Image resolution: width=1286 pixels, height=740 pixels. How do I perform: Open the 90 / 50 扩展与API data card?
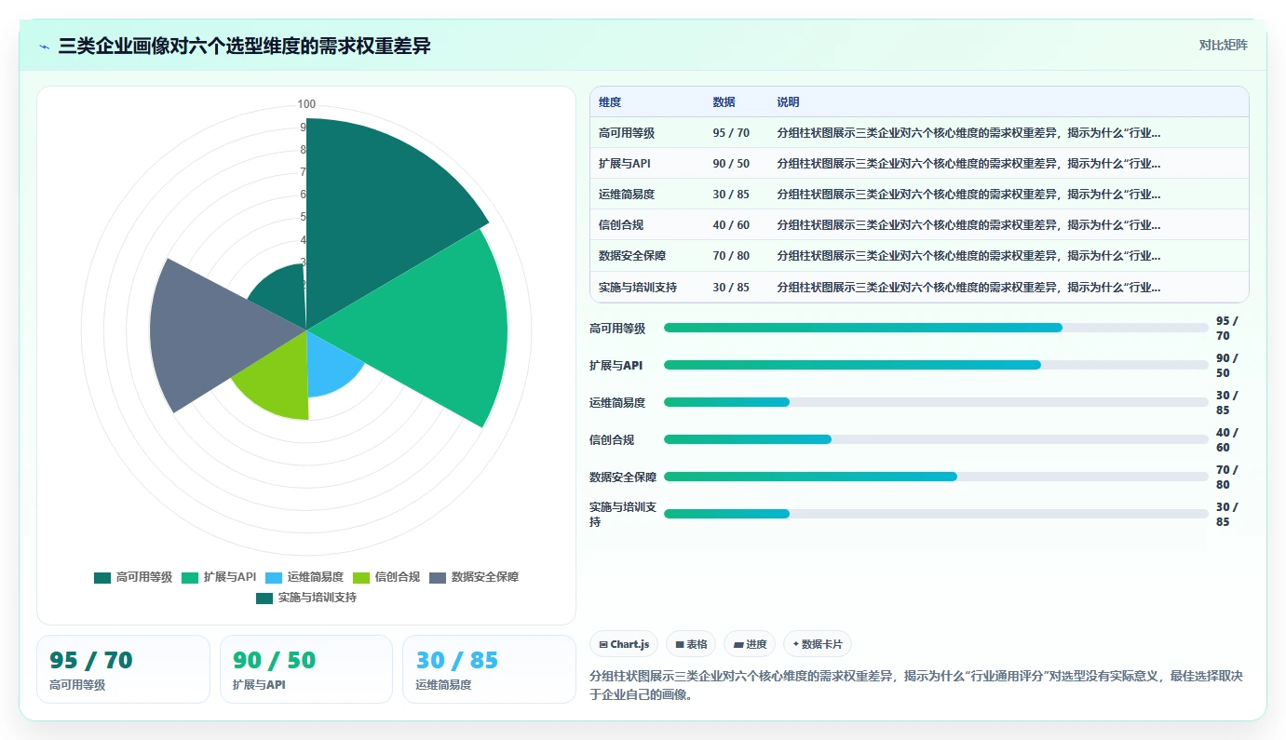[306, 669]
